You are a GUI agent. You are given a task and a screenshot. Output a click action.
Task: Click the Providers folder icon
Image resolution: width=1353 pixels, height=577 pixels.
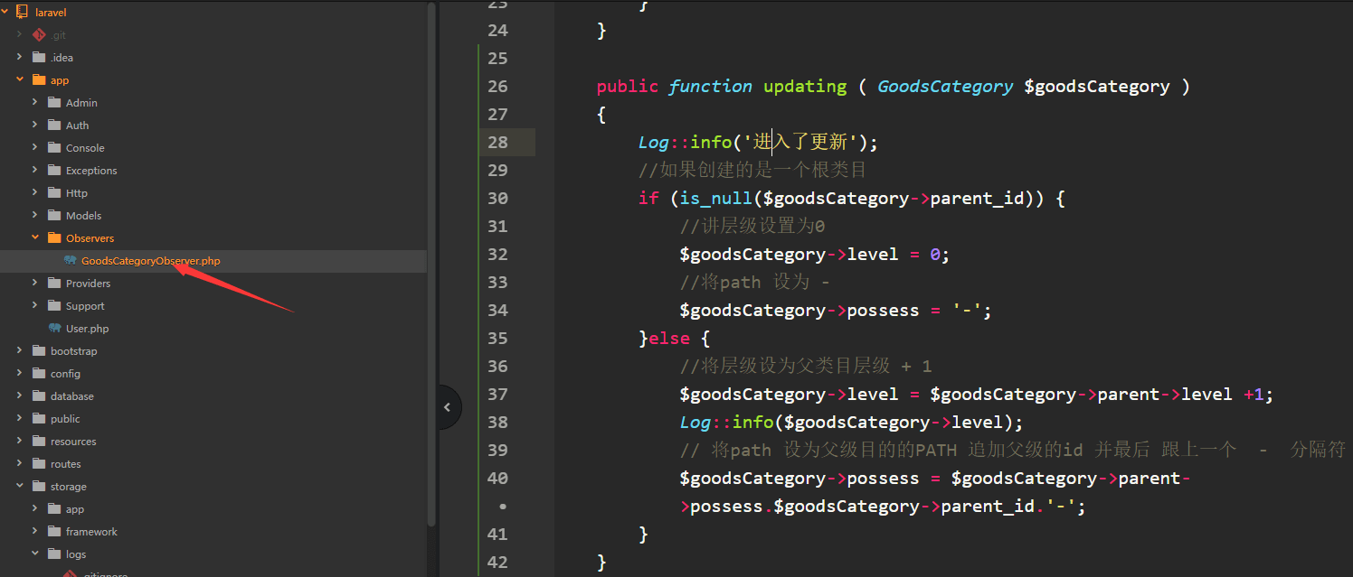point(53,283)
